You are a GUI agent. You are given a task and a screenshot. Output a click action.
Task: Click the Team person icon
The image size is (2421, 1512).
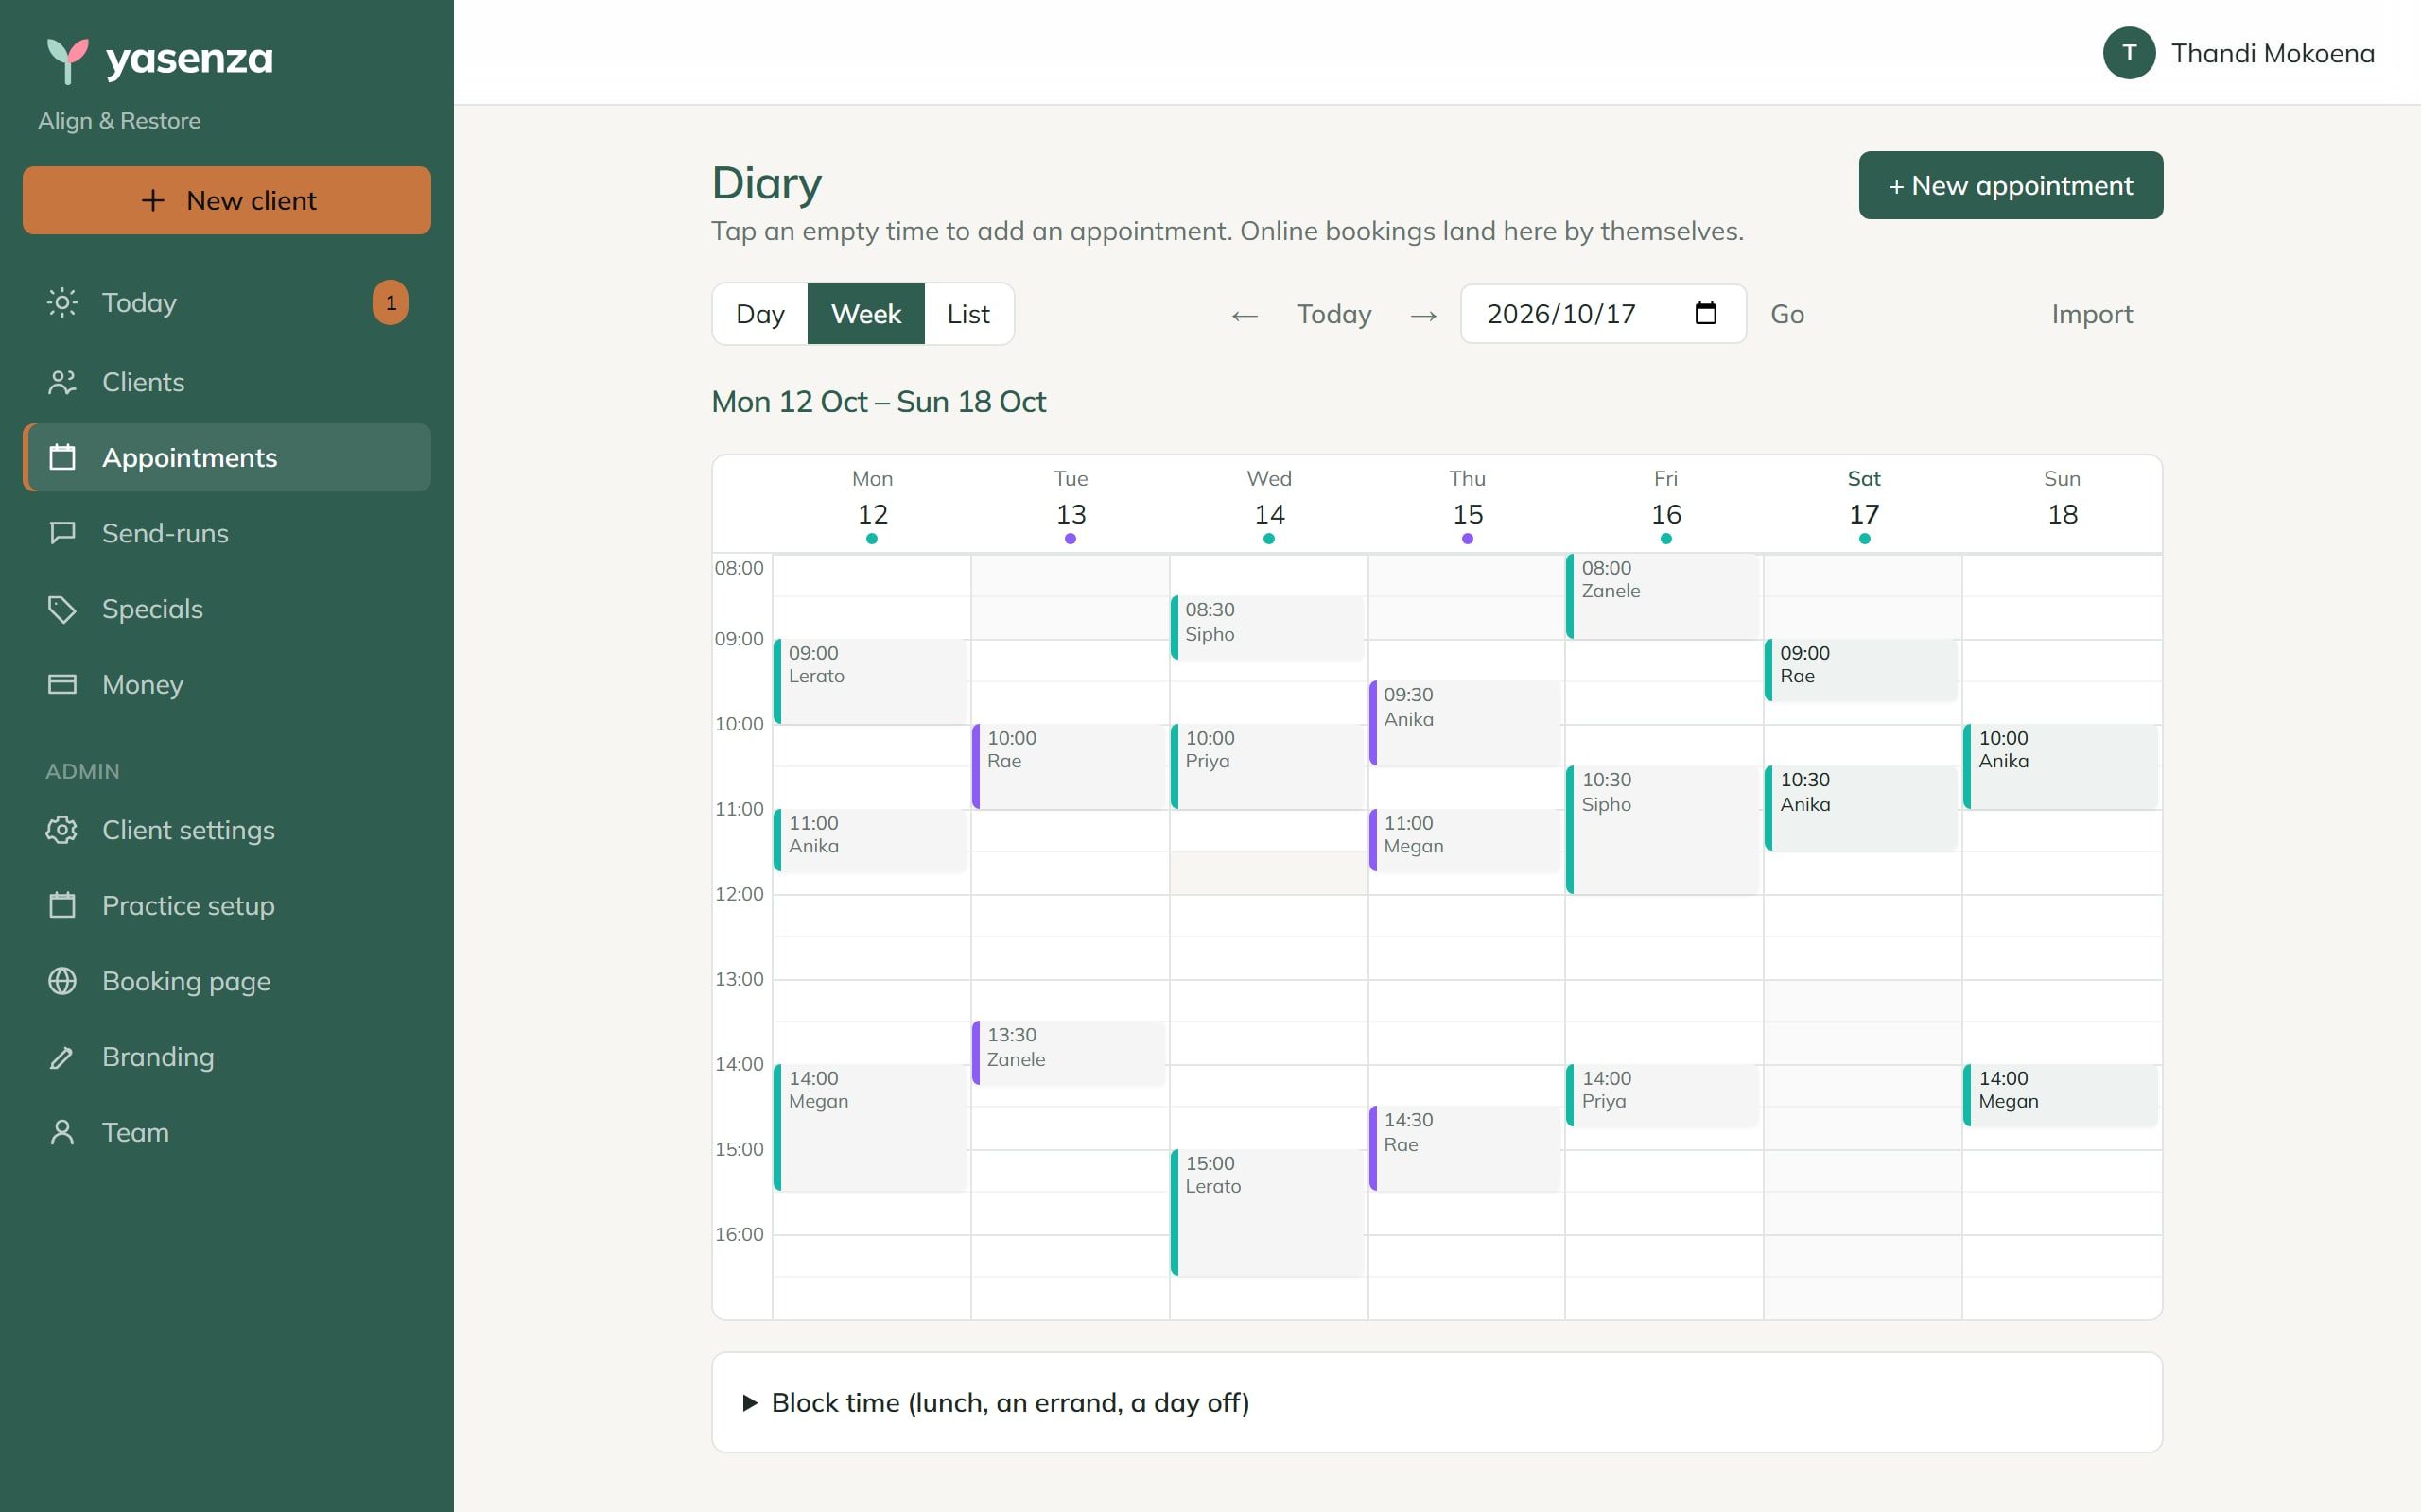pos(62,1132)
